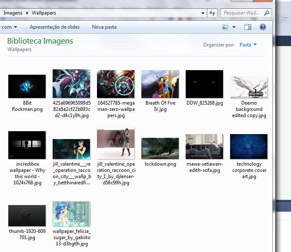Click file name 'mawa-setiawan-edith-sofa.jpg'
Image resolution: width=291 pixels, height=252 pixels.
pos(205,167)
